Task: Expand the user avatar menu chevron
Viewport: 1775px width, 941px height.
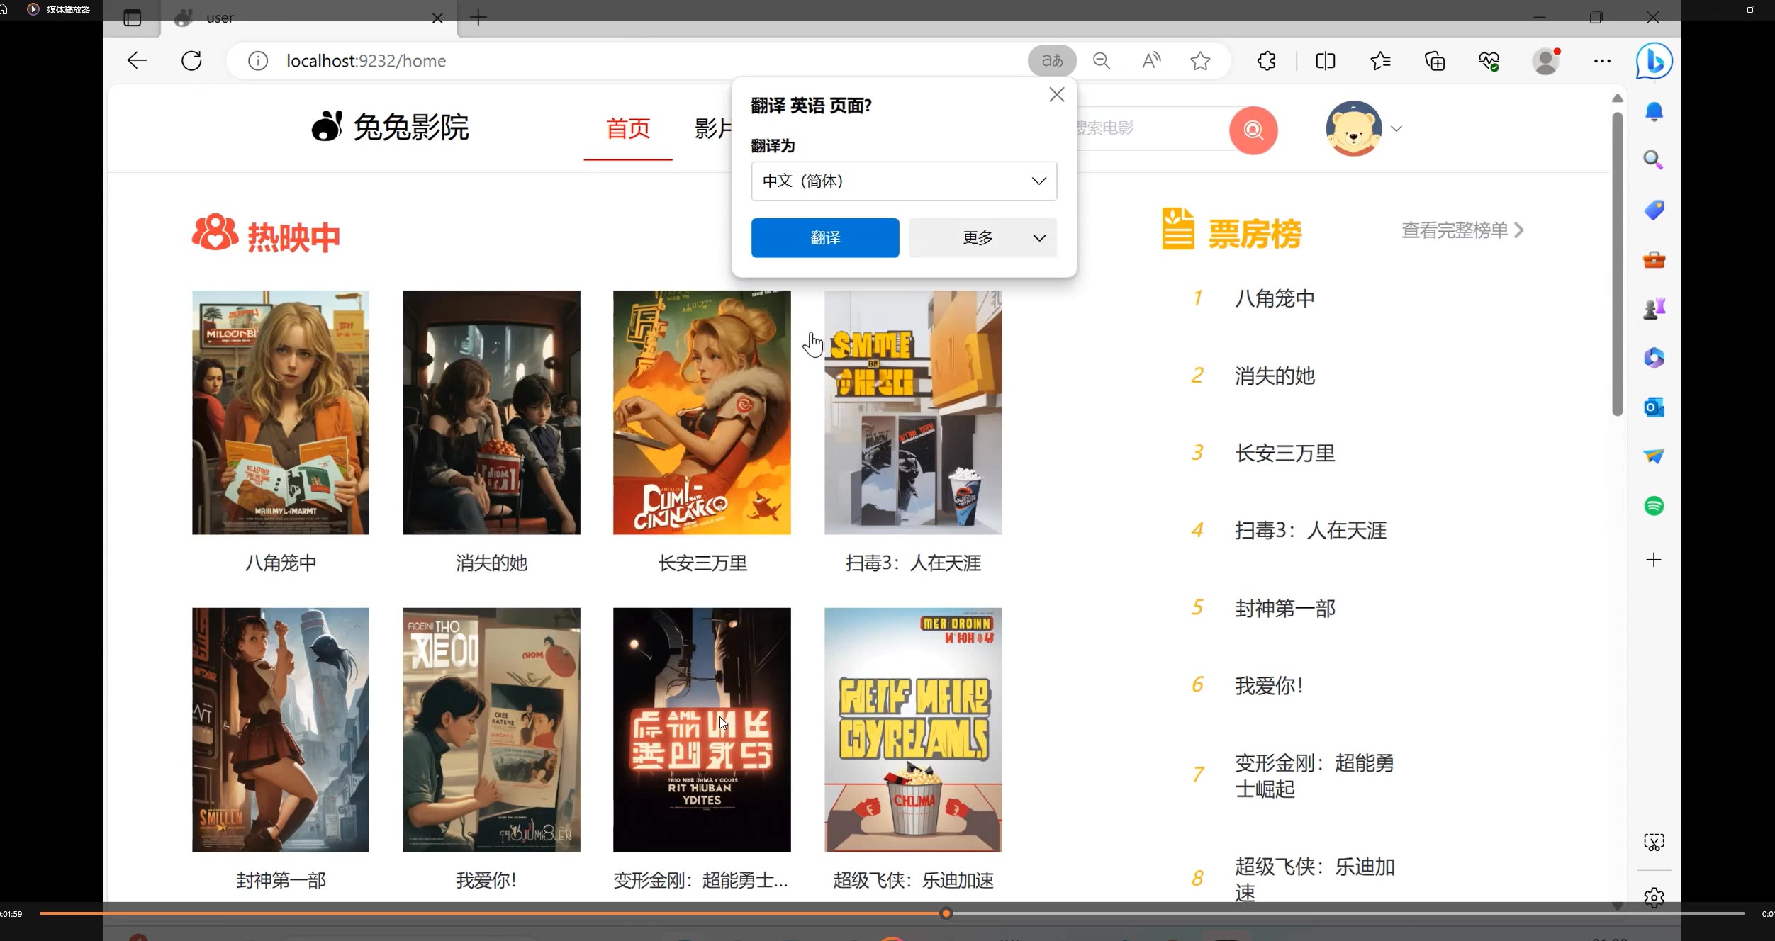Action: tap(1396, 129)
